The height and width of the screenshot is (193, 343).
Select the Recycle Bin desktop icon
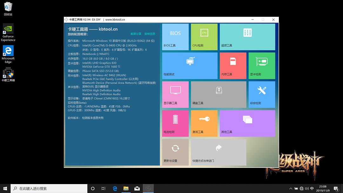coord(8,9)
